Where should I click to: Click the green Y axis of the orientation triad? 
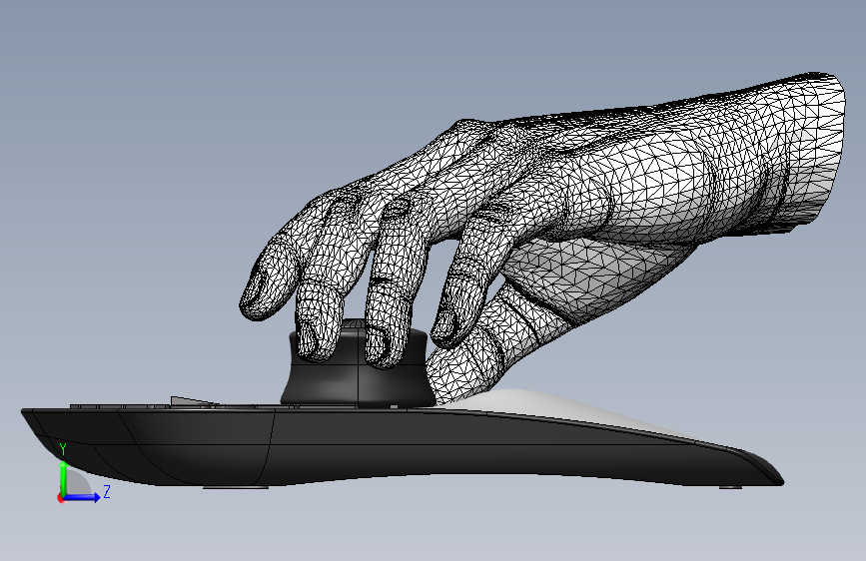(64, 478)
